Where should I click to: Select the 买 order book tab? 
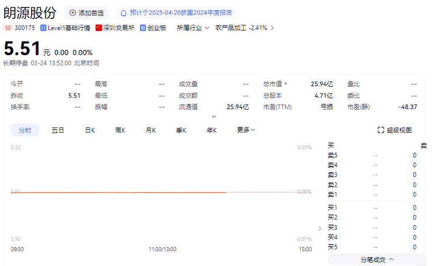tap(331, 145)
